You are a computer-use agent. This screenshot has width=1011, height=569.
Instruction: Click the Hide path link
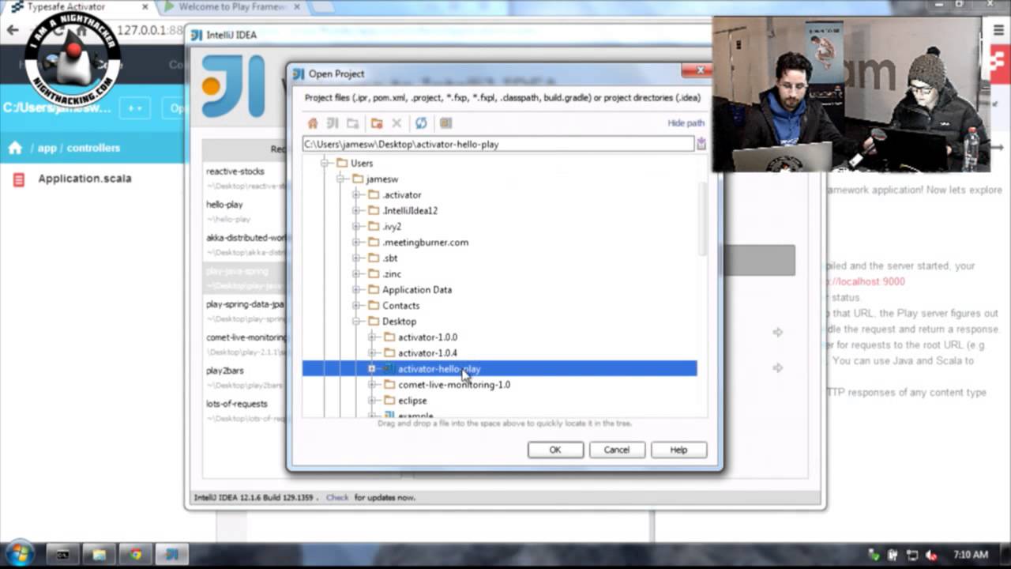pos(686,123)
